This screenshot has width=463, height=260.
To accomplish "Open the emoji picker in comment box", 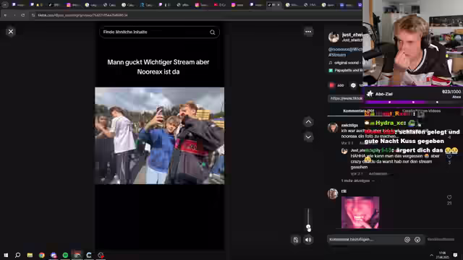I will [x=417, y=240].
